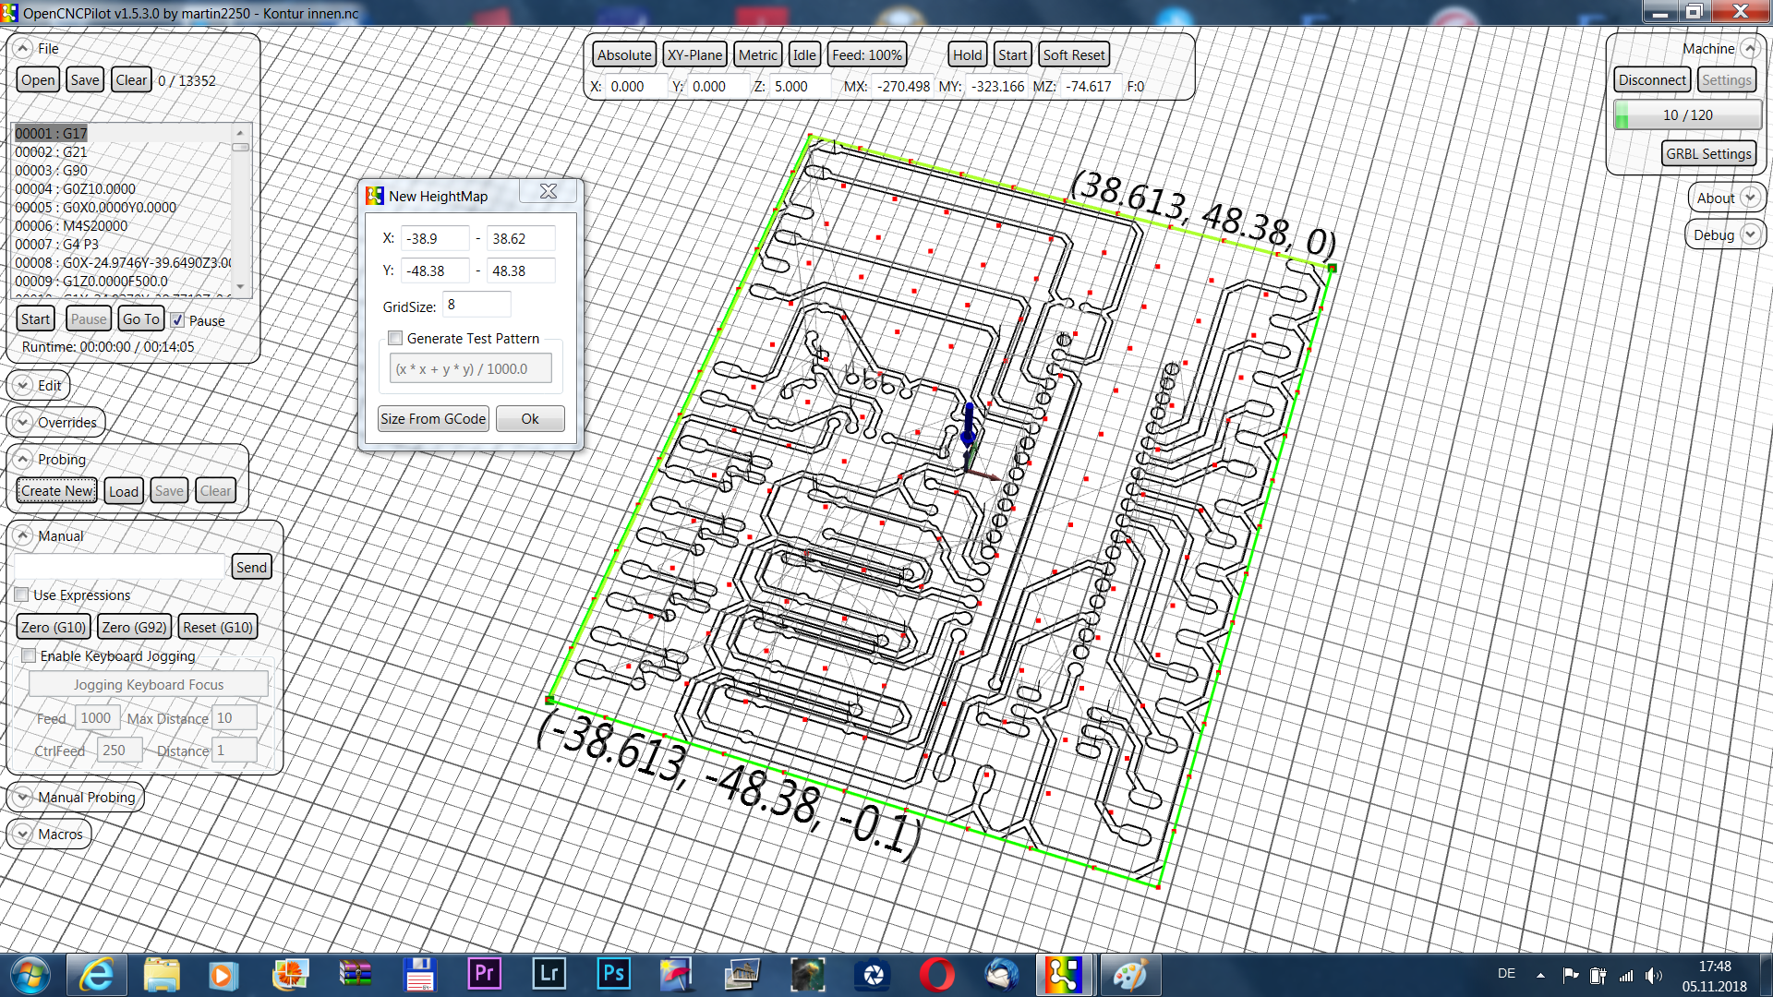The height and width of the screenshot is (997, 1773).
Task: Click the Hold button to pause machine
Action: coord(967,54)
